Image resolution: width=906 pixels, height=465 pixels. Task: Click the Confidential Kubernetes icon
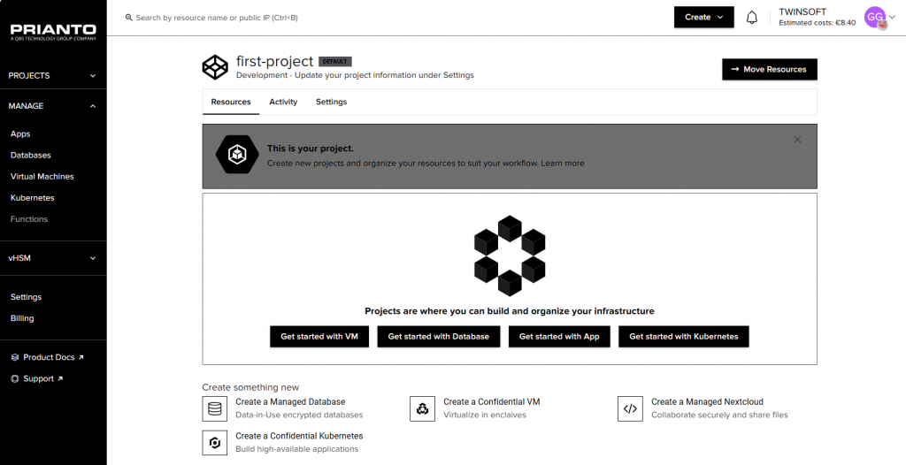point(215,442)
